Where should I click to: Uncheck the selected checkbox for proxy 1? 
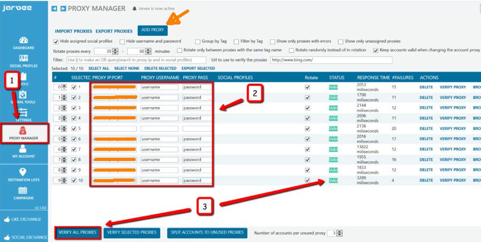pyautogui.click(x=74, y=87)
